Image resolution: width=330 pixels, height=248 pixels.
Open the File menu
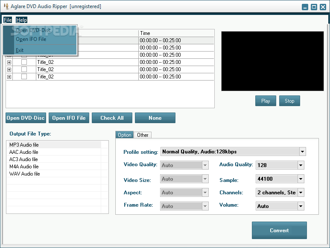coord(8,20)
